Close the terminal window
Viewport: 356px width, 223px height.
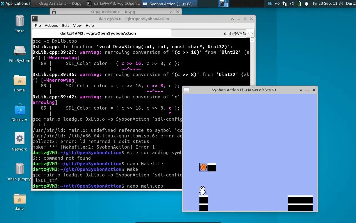252,19
